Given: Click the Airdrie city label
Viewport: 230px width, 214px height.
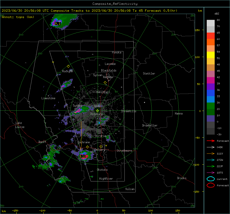Looking at the screenshot, I should (101, 136).
